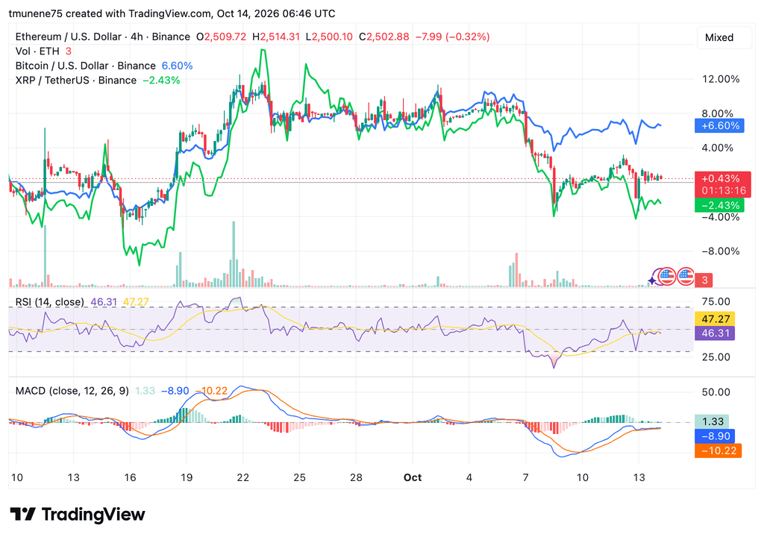Click the TradingView logo
The height and width of the screenshot is (540, 764).
[78, 514]
